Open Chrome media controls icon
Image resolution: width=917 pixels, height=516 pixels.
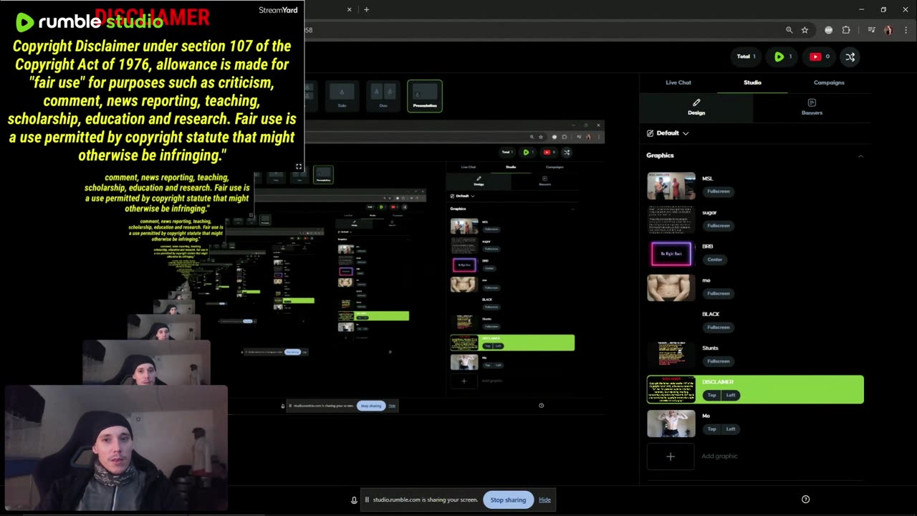point(871,30)
